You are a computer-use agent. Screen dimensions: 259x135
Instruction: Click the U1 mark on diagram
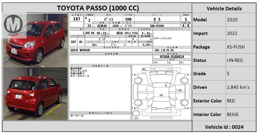(161, 95)
